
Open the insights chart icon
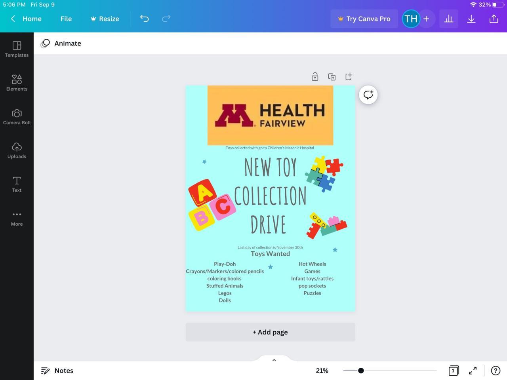(449, 19)
